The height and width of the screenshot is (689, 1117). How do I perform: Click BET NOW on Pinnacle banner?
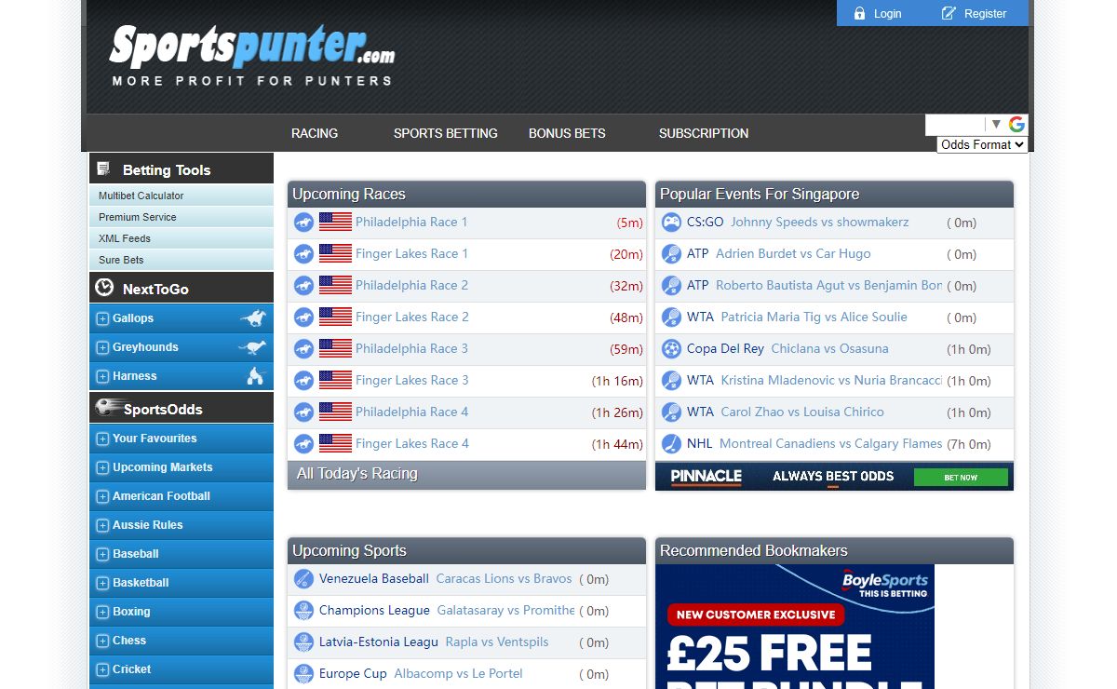961,477
